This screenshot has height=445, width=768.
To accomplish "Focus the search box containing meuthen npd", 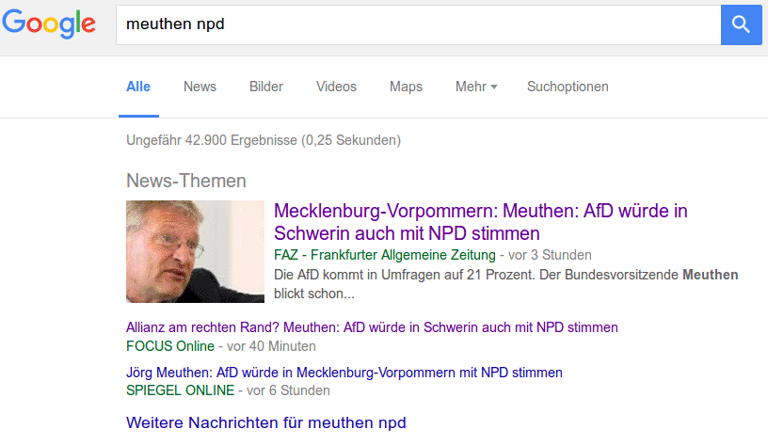I will (x=418, y=25).
